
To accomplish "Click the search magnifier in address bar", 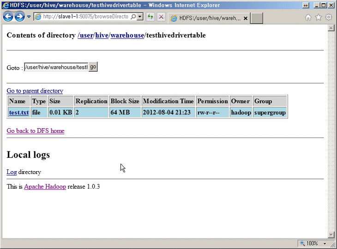I will [133, 17].
